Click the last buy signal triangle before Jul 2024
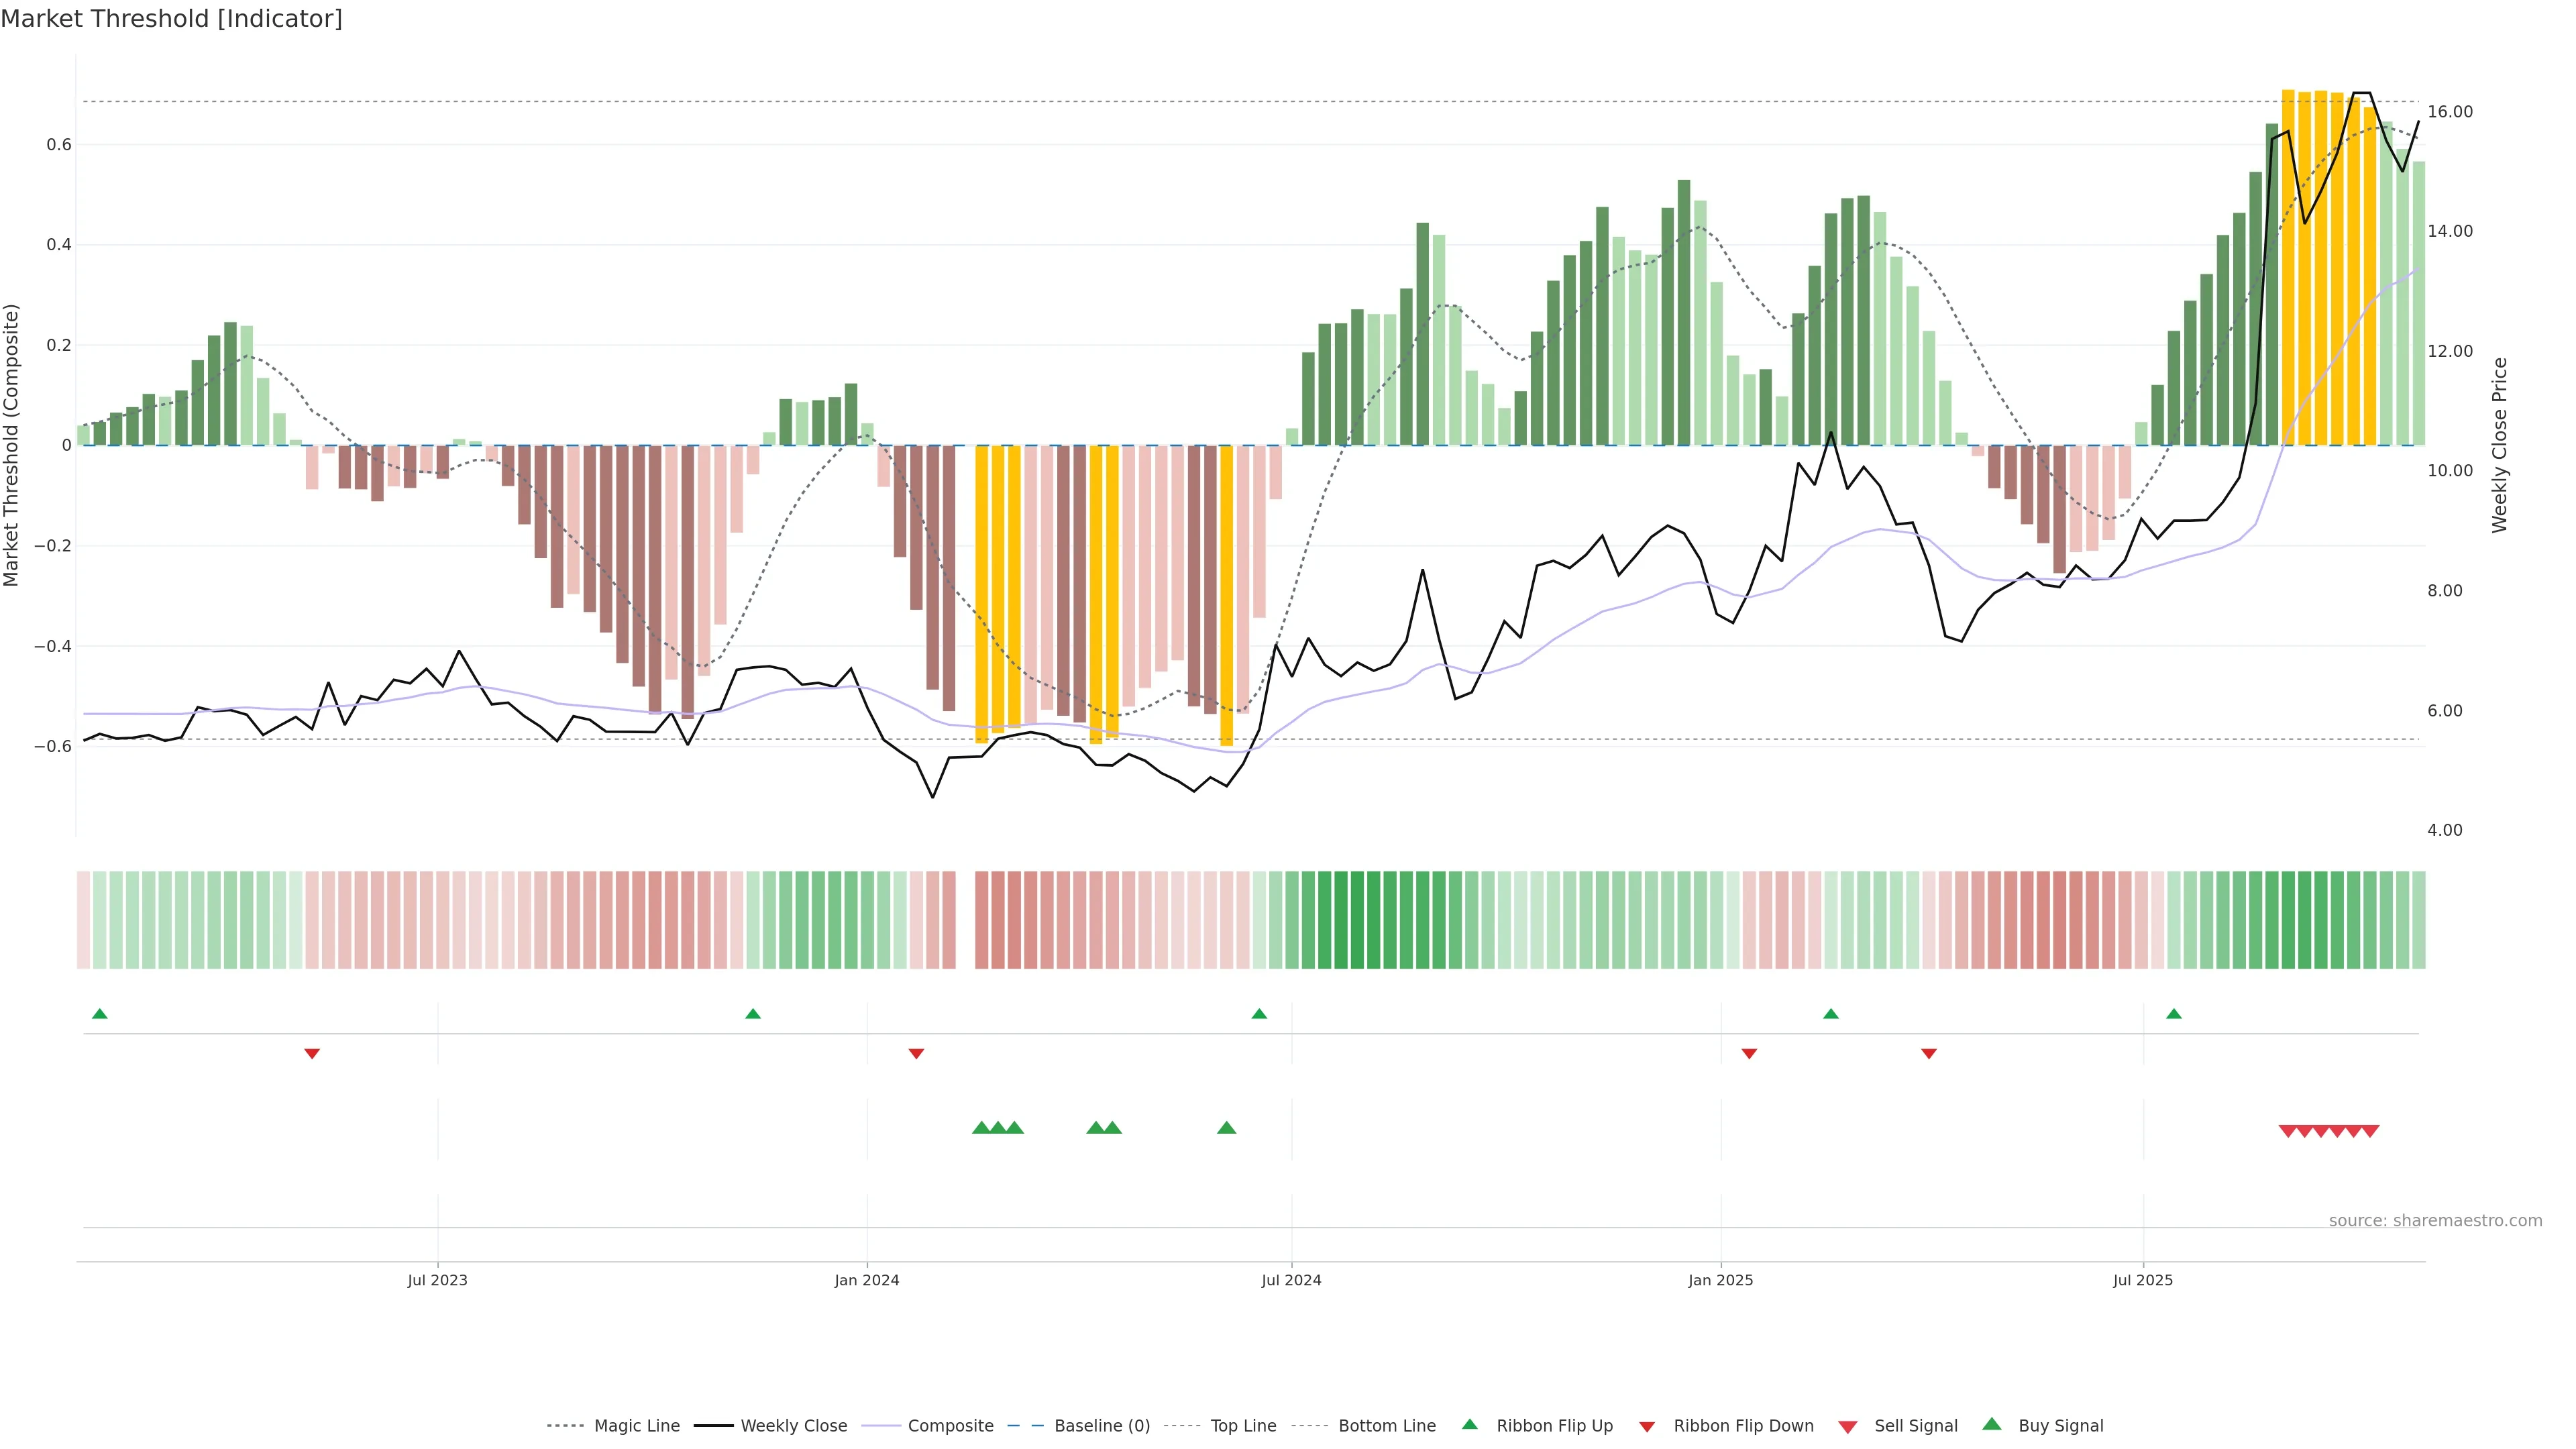Image resolution: width=2576 pixels, height=1449 pixels. point(1226,1128)
